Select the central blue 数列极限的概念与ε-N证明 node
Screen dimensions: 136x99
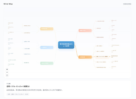tap(66, 45)
